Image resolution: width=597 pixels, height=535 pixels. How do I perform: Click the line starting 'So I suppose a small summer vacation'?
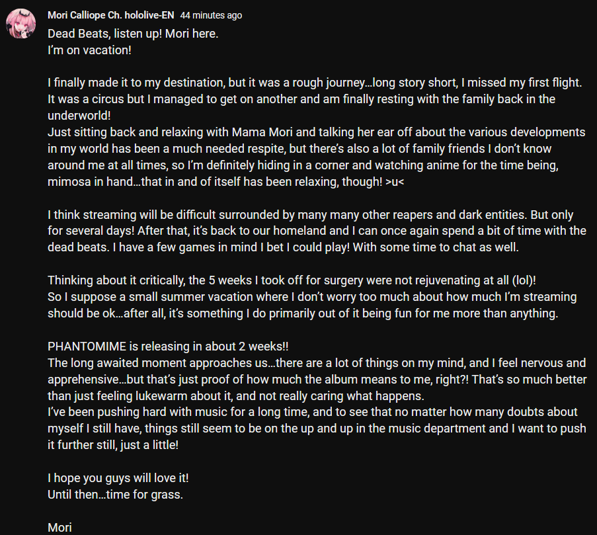(312, 297)
